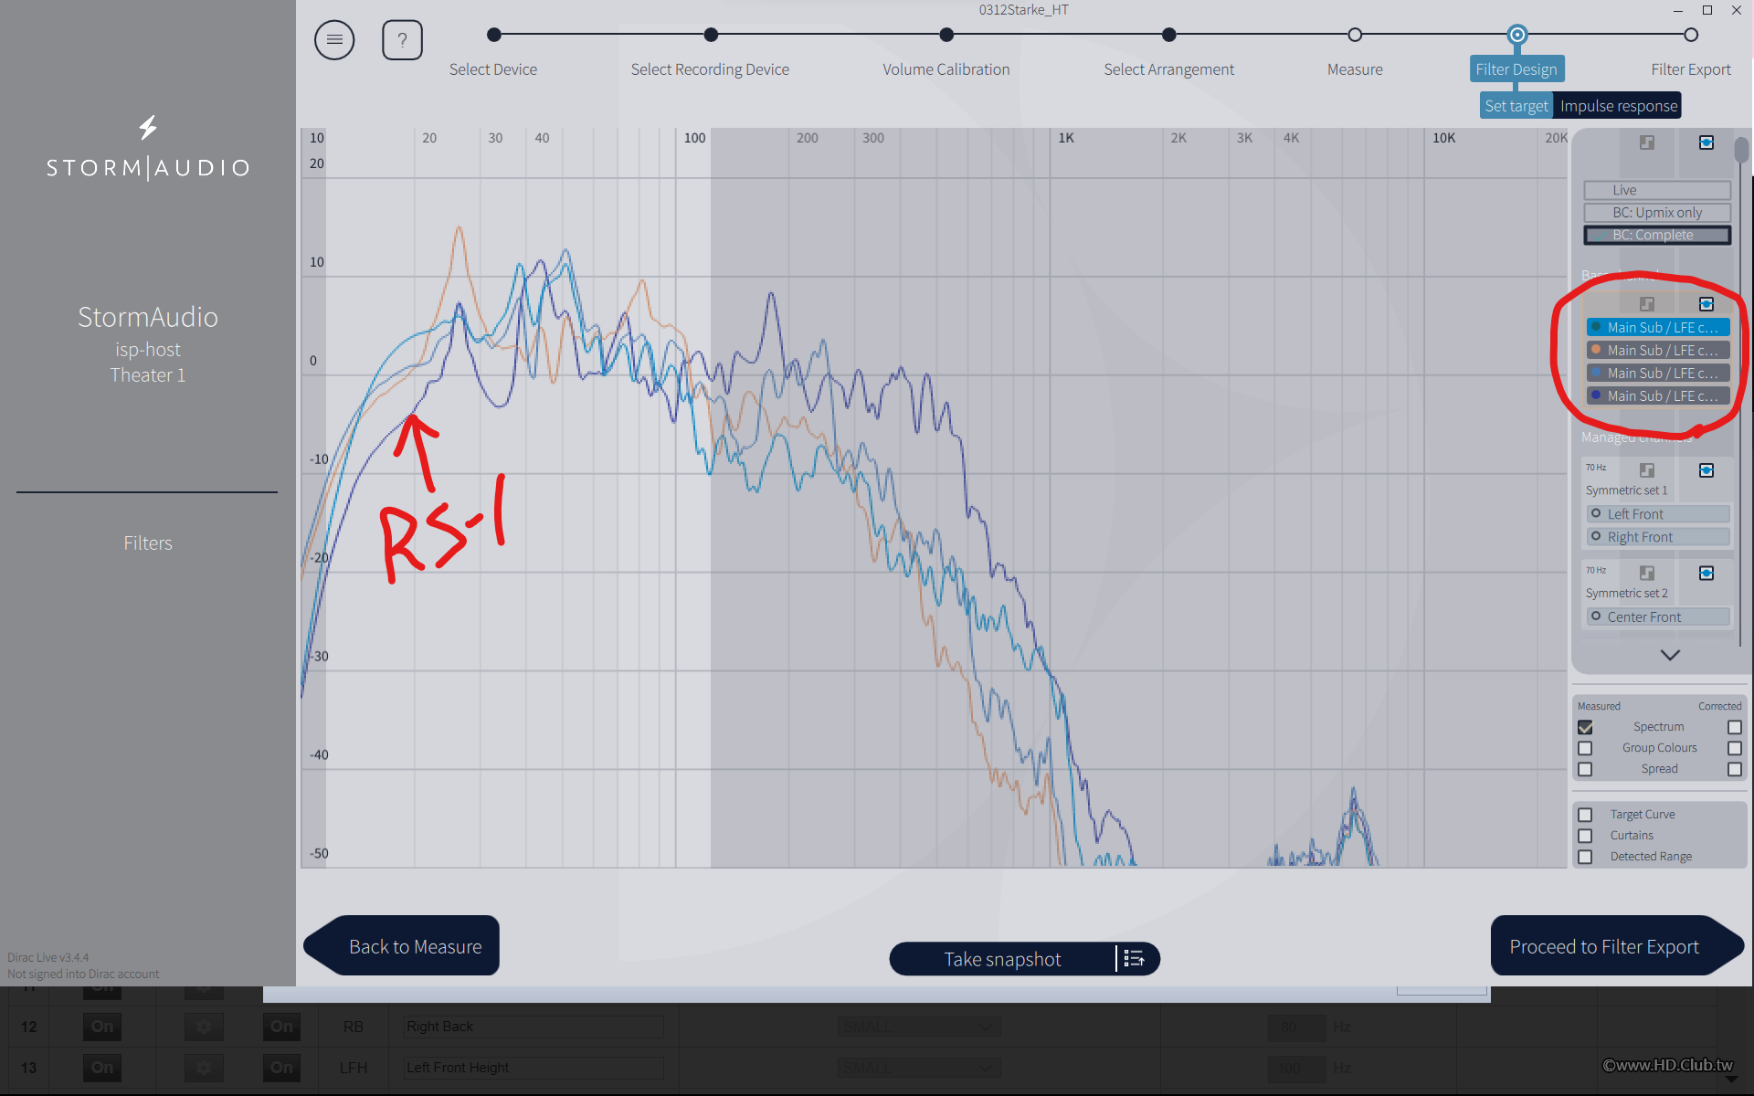Open the snapshot list icon

tap(1134, 958)
